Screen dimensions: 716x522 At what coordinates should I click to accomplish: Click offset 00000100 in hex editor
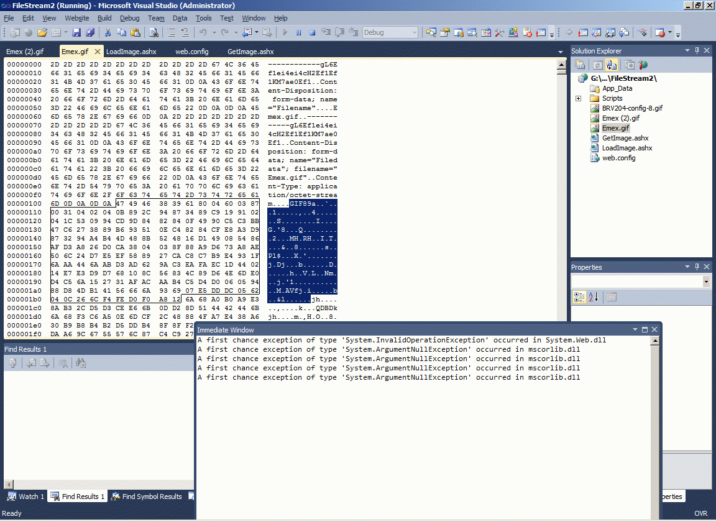click(x=24, y=204)
